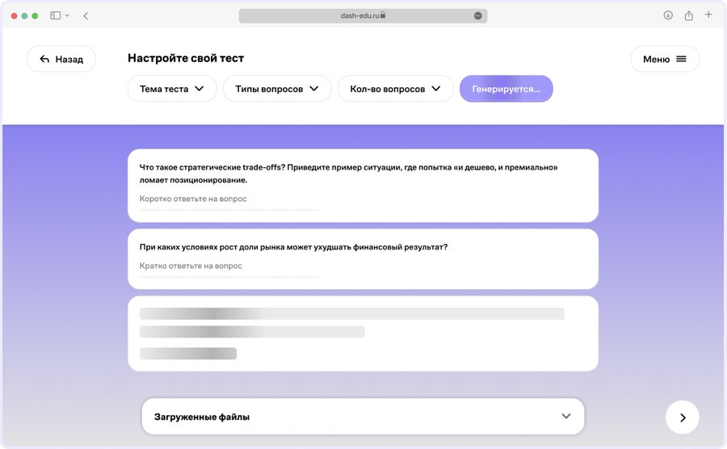
Task: Click the ellipsis icon in address bar
Action: click(477, 15)
